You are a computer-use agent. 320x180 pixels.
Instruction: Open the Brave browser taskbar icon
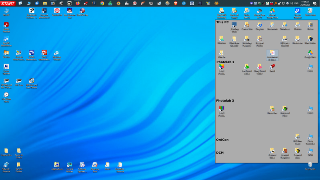point(176,3)
